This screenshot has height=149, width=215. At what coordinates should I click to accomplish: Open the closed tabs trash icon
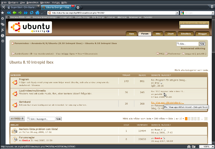[212, 6]
